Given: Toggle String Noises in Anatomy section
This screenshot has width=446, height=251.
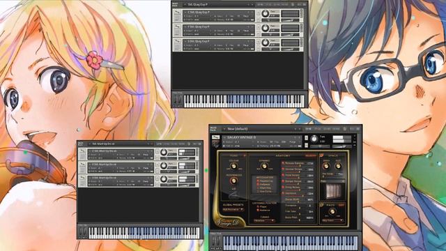Looking at the screenshot, I should click(x=283, y=187).
